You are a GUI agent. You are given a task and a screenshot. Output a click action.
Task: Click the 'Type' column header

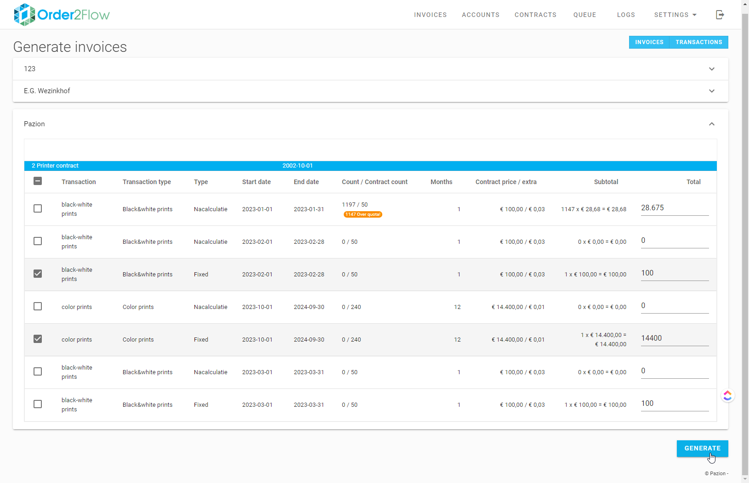point(201,182)
